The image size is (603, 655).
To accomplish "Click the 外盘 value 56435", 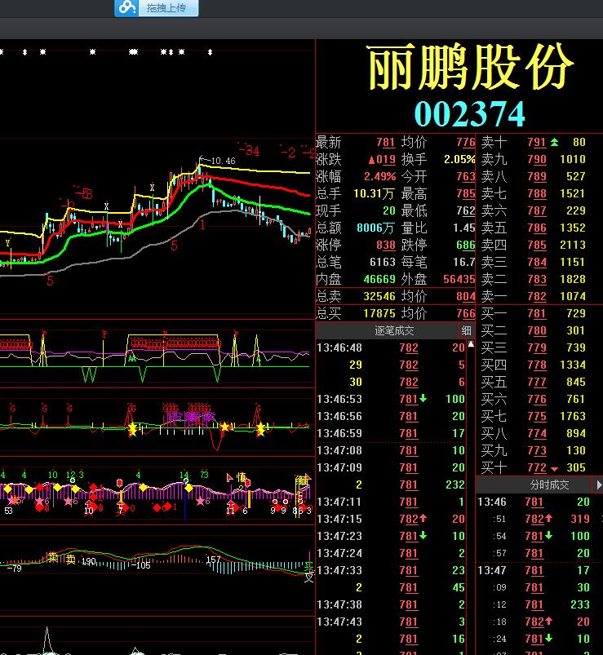I will [459, 279].
